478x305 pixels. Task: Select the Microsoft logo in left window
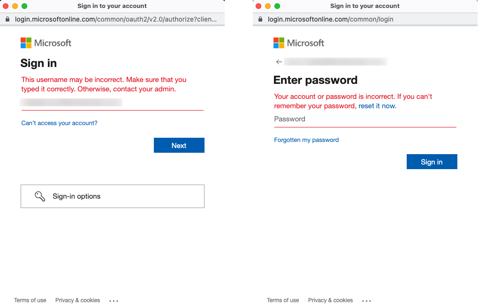(46, 43)
